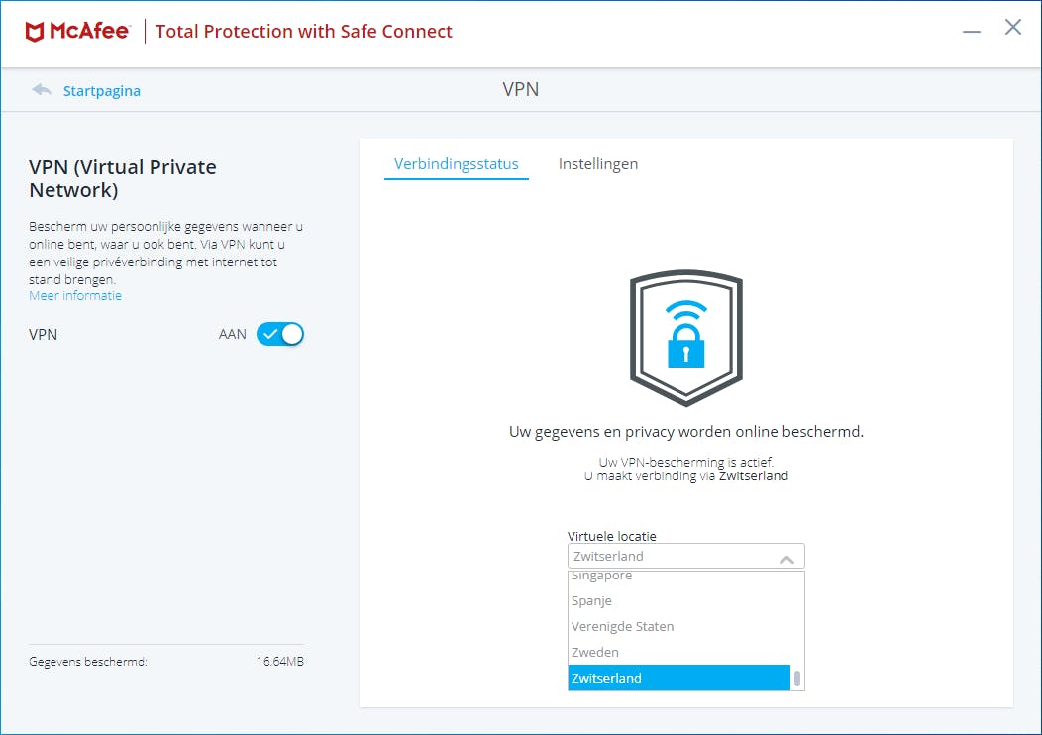Click the Gegevens beschermd 16.64MB value
Image resolution: width=1042 pixels, height=735 pixels.
pyautogui.click(x=279, y=662)
